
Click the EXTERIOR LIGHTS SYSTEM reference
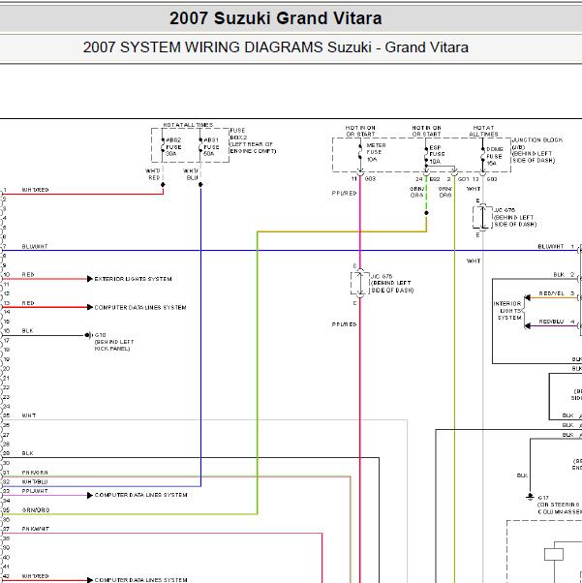tap(133, 279)
